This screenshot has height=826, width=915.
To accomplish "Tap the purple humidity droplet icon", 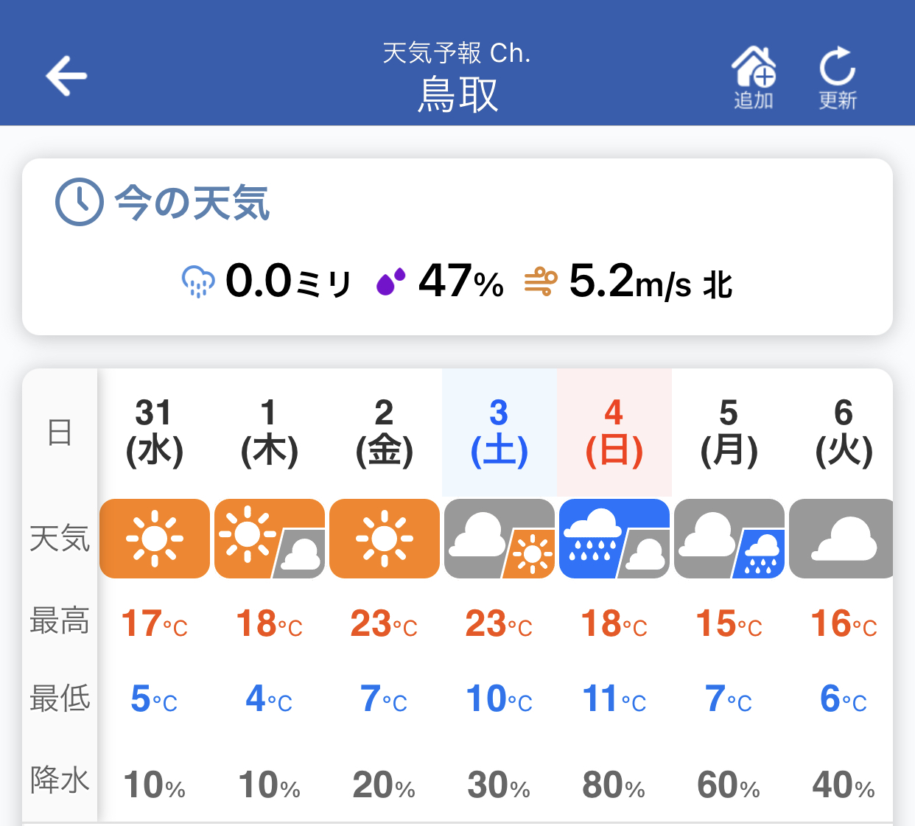I will (x=391, y=281).
